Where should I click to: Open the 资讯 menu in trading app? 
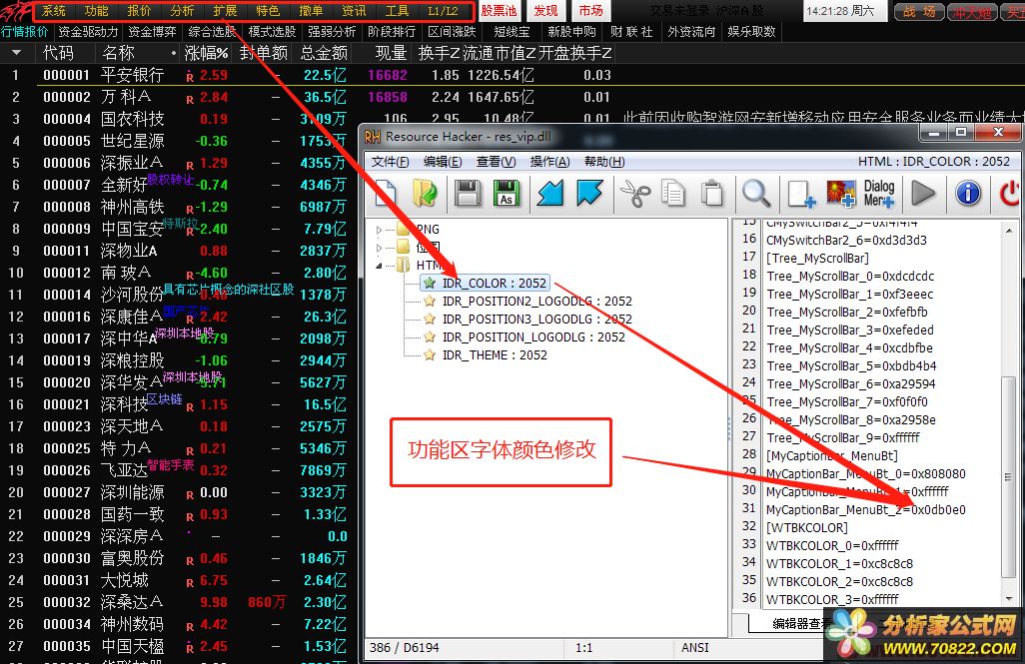pyautogui.click(x=354, y=10)
